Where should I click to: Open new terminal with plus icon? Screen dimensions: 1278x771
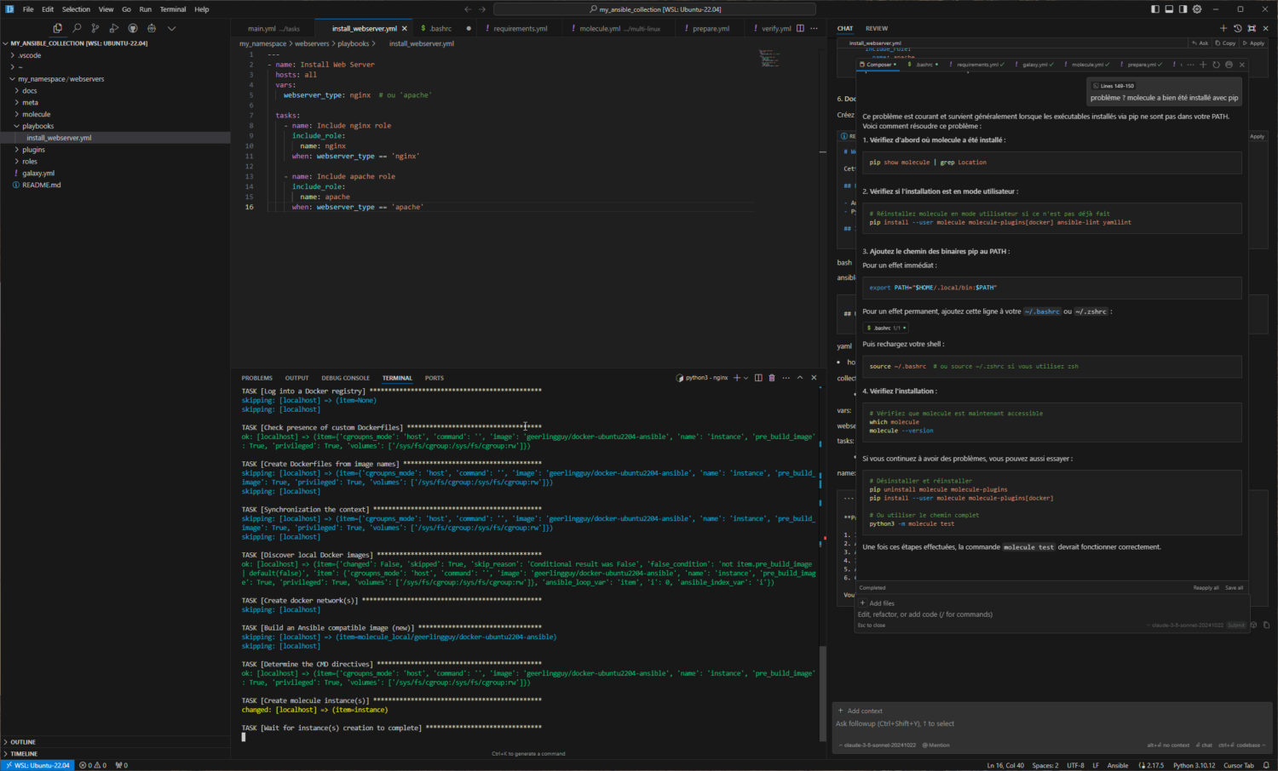pos(737,378)
